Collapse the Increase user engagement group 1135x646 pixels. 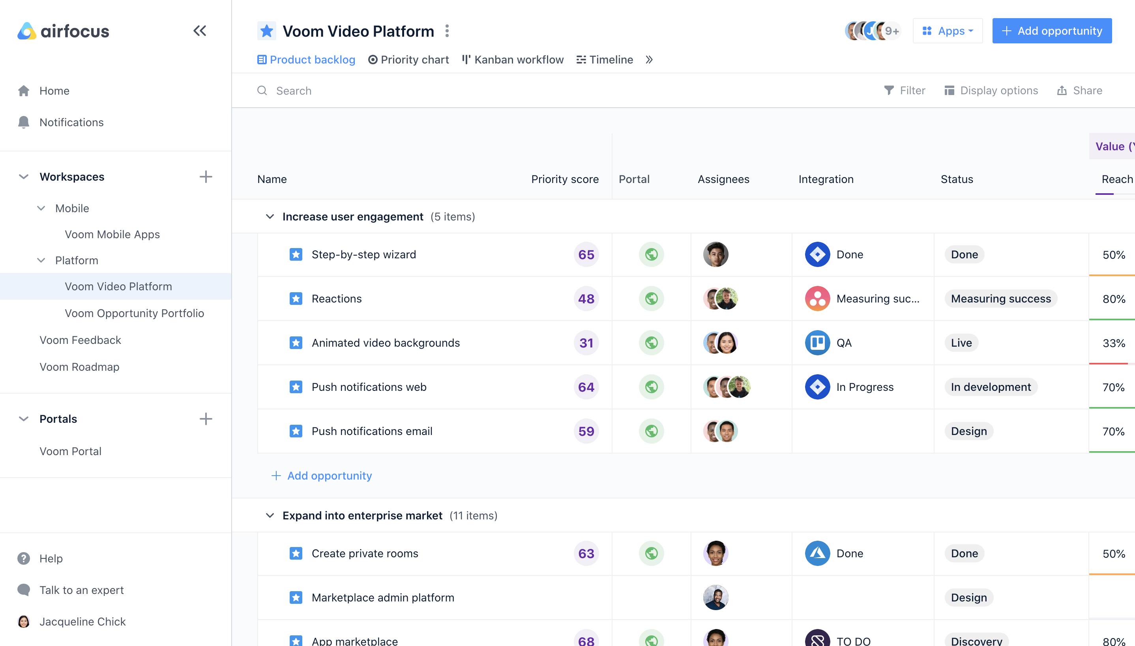(270, 217)
